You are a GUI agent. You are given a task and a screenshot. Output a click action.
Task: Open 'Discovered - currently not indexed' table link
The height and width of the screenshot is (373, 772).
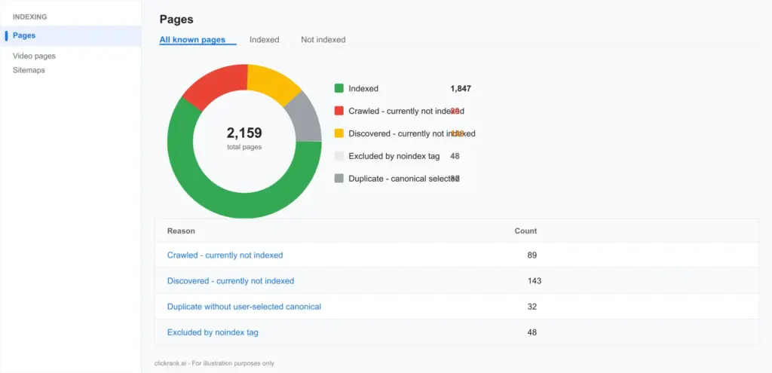[230, 281]
